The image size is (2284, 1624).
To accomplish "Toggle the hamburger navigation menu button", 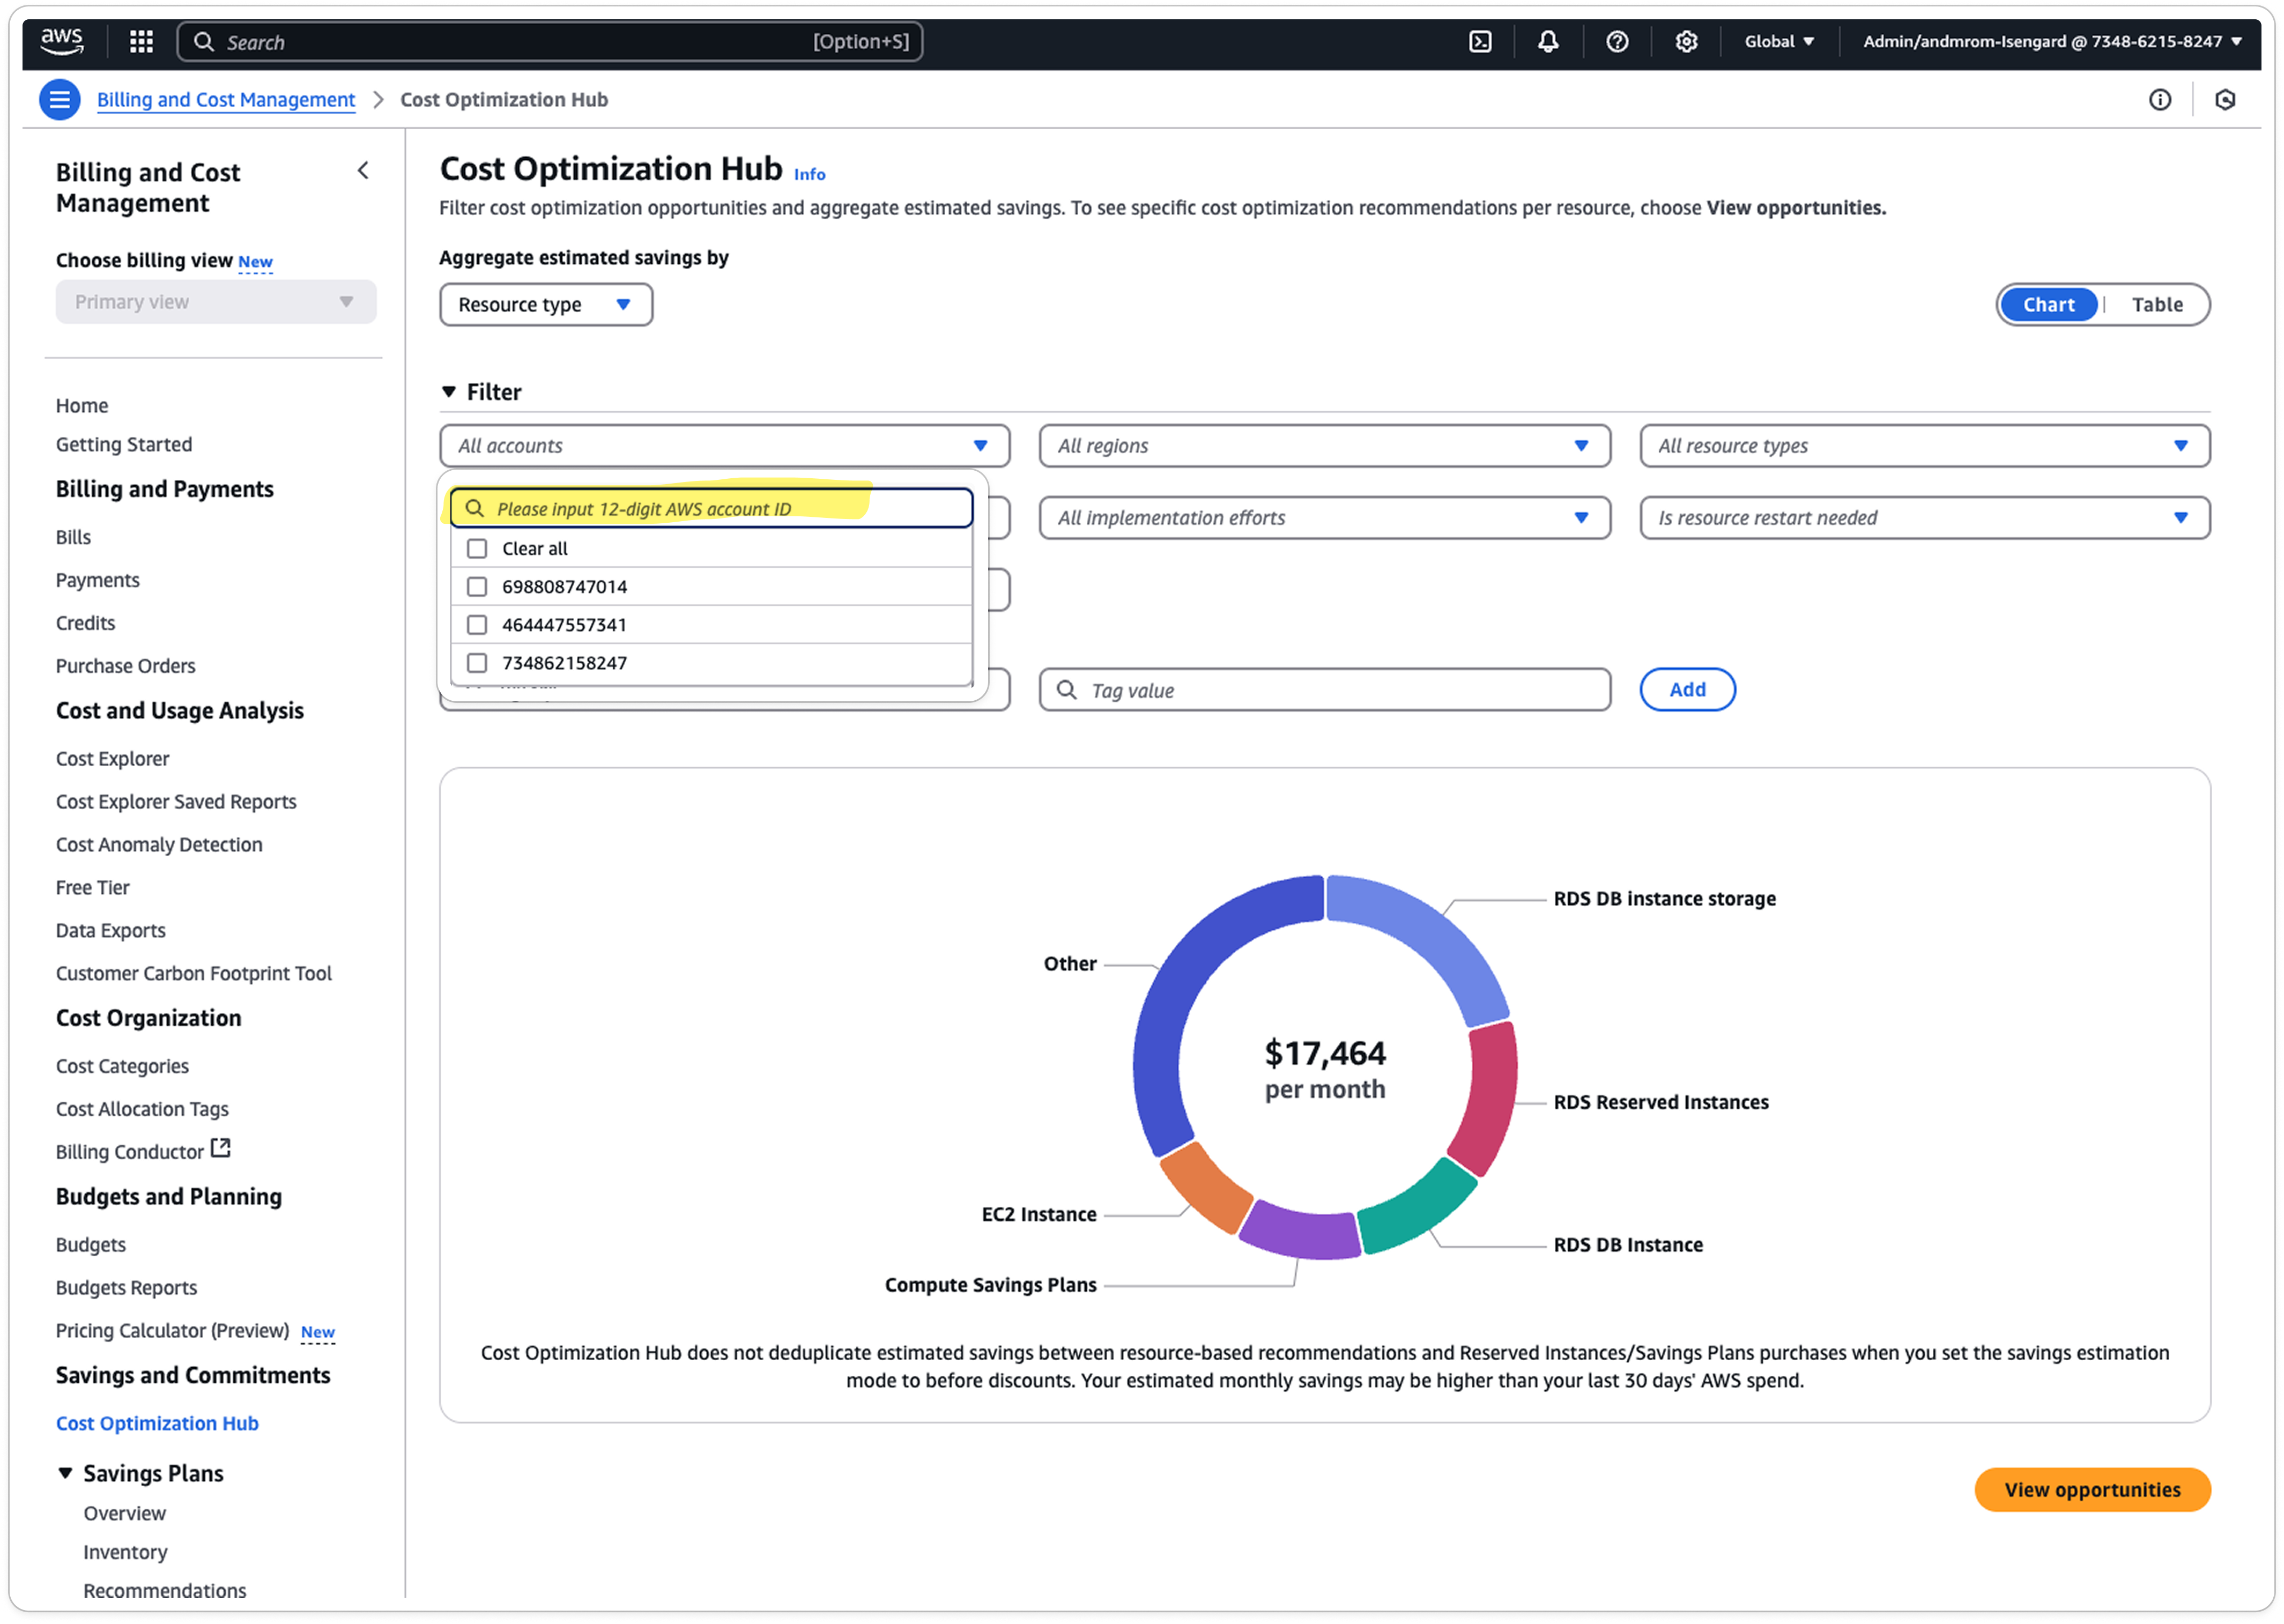I will click(60, 99).
